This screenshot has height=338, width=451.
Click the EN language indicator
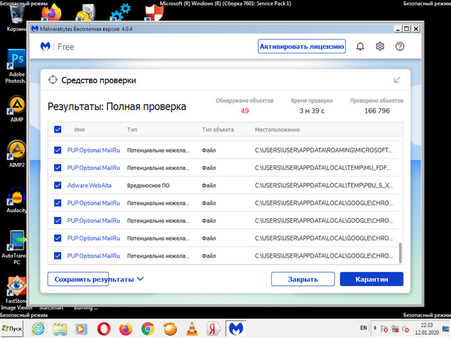point(363,328)
